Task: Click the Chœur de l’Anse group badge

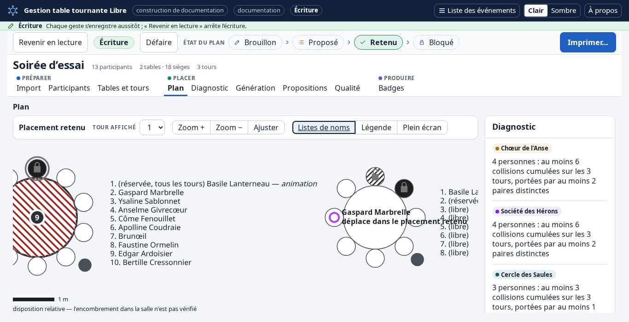Action: [522, 148]
